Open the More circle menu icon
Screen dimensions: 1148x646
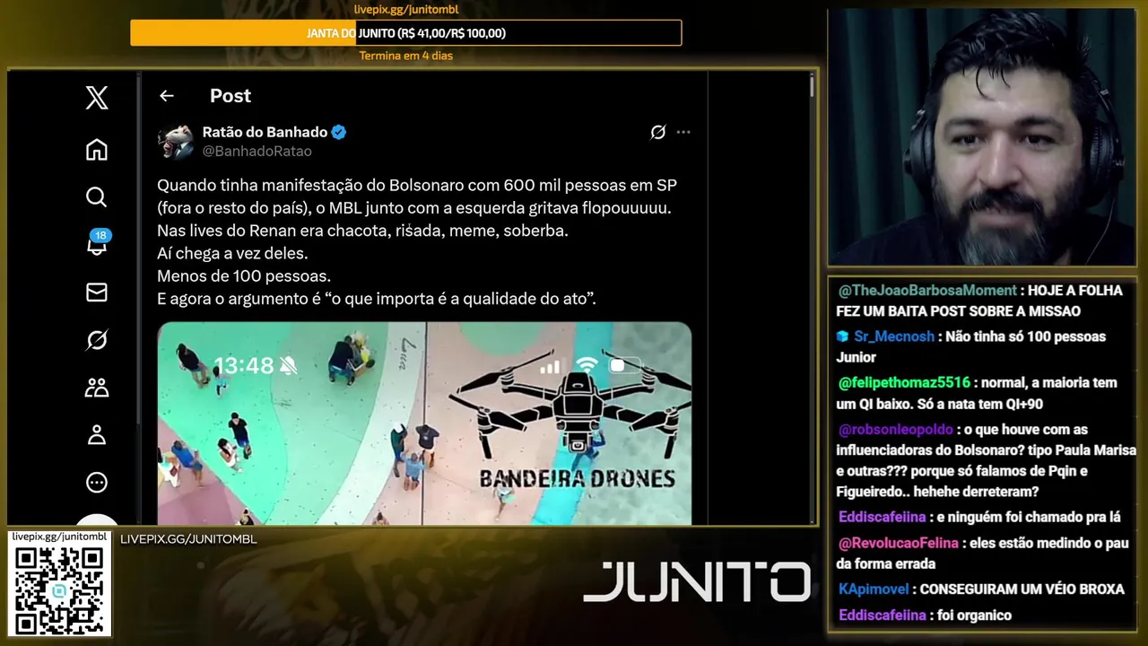click(x=97, y=483)
